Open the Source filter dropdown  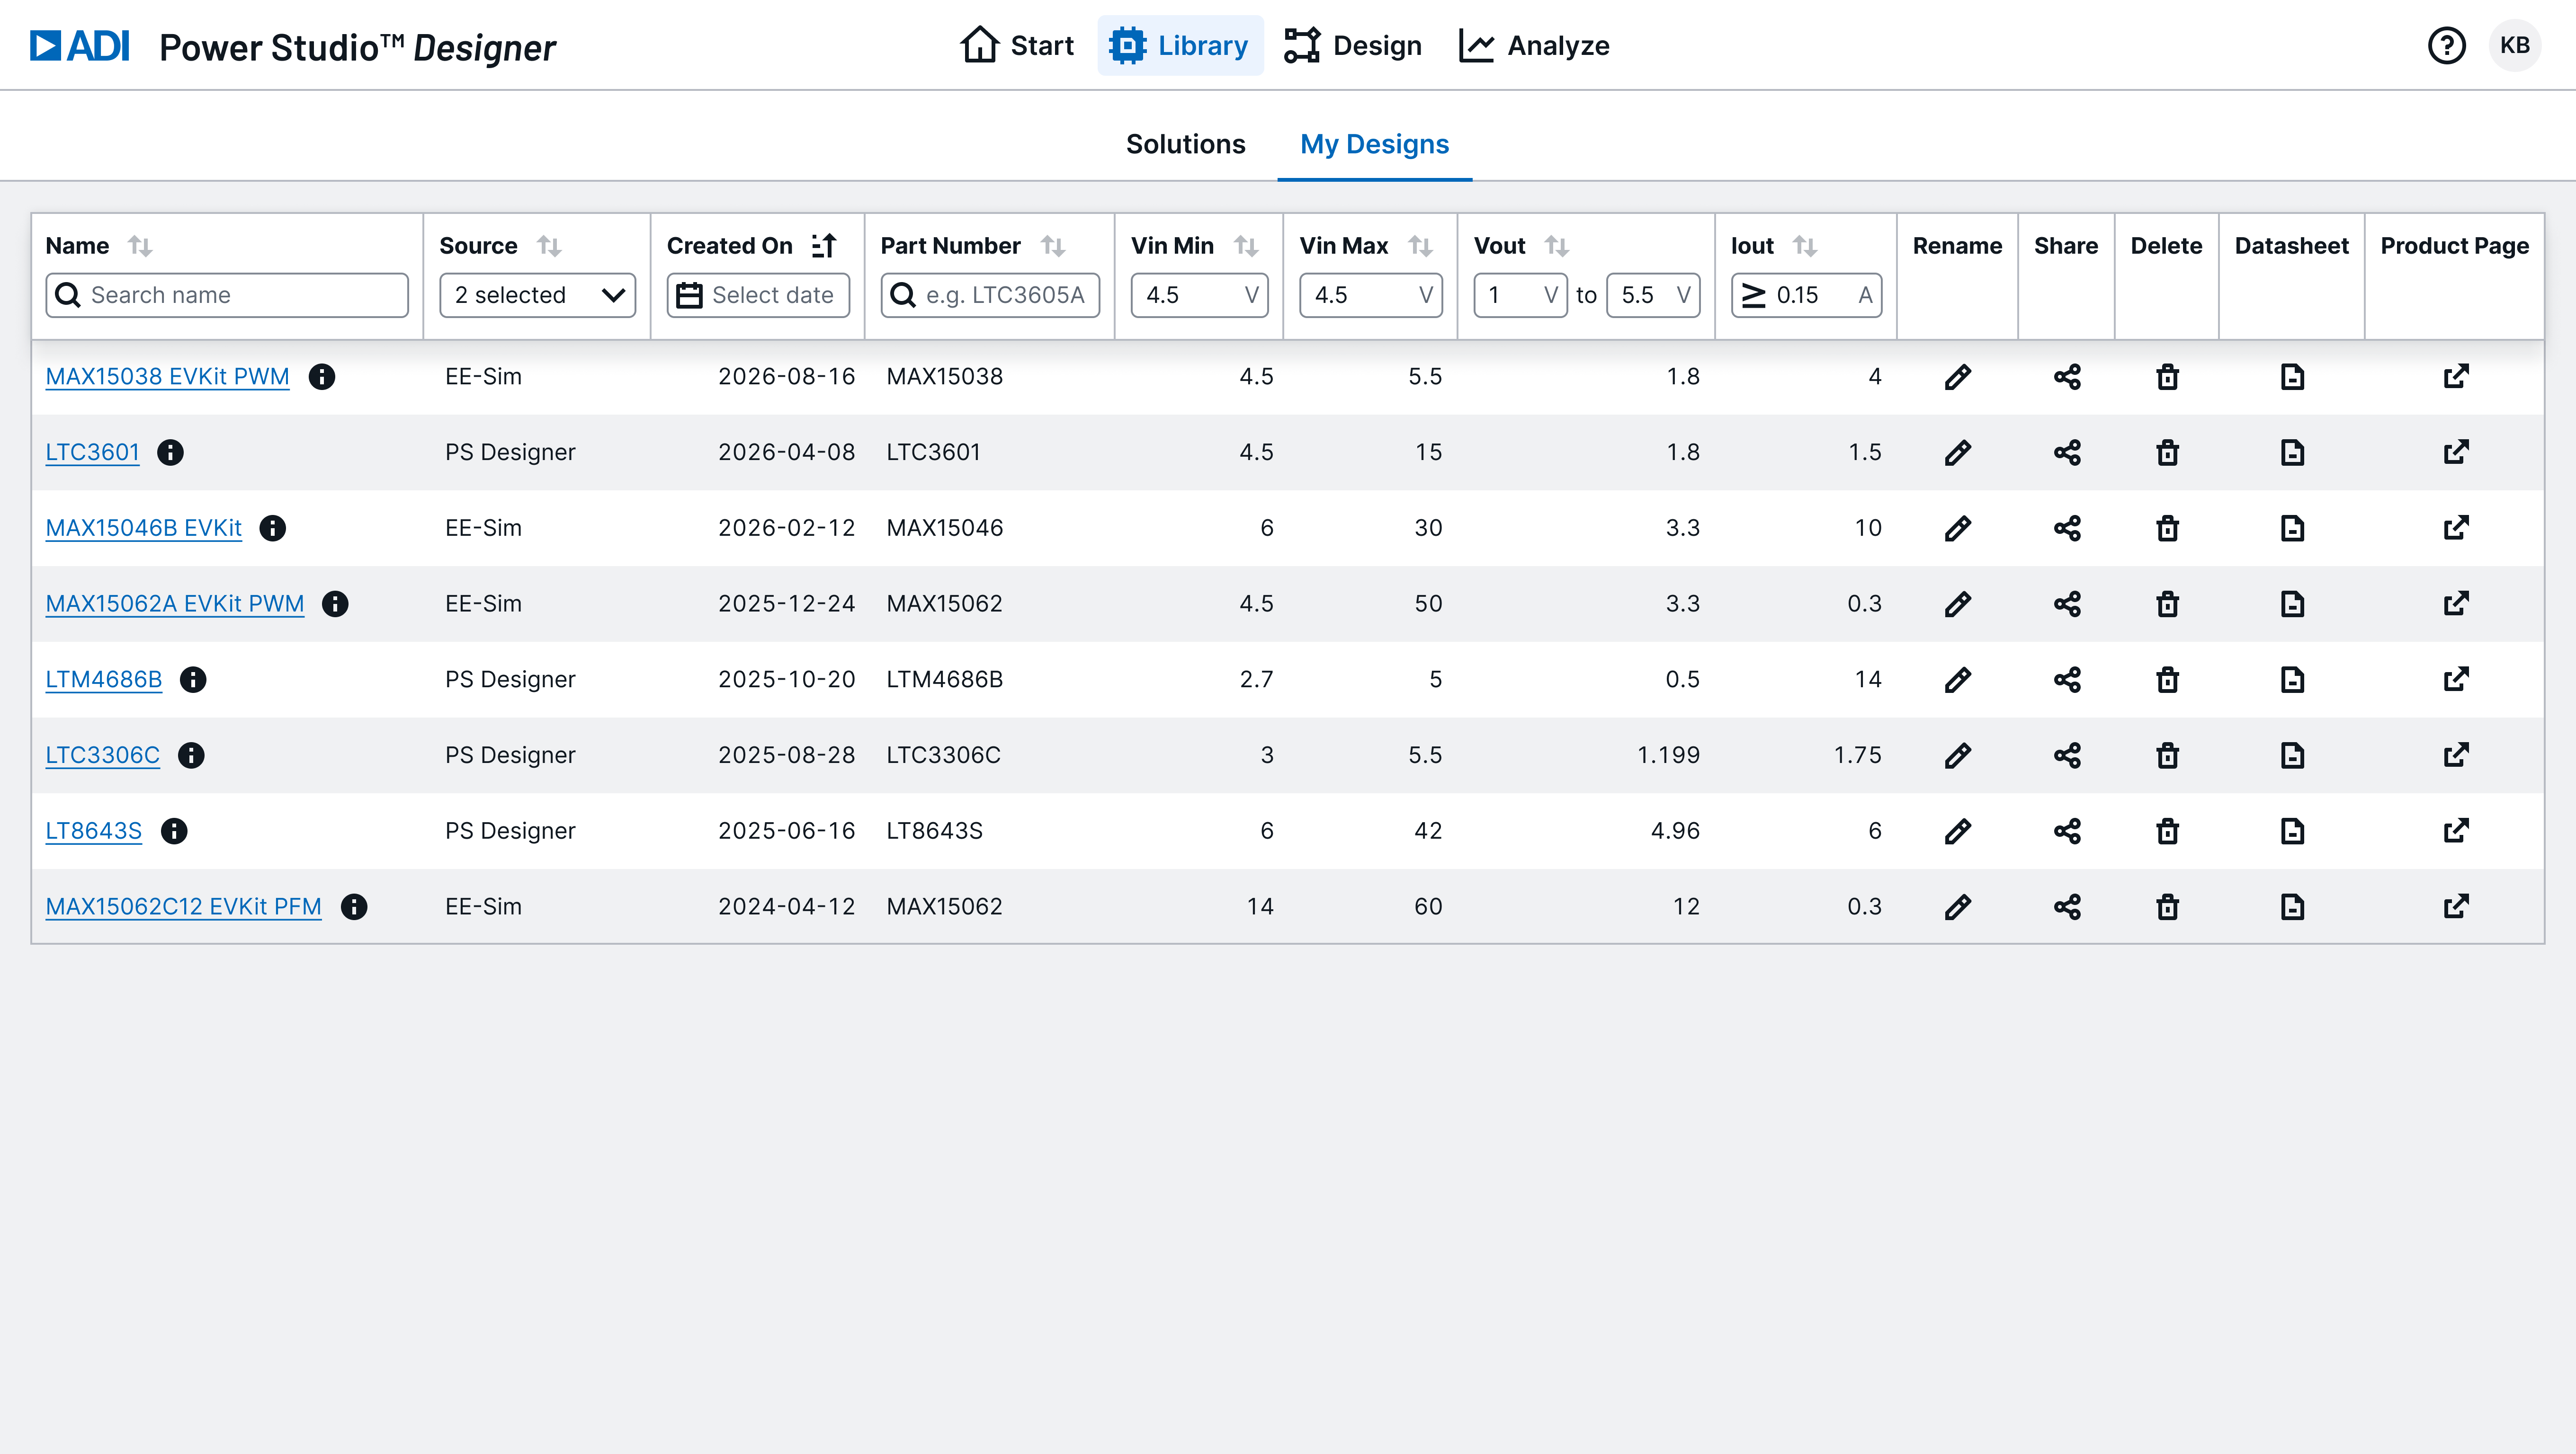[x=538, y=295]
